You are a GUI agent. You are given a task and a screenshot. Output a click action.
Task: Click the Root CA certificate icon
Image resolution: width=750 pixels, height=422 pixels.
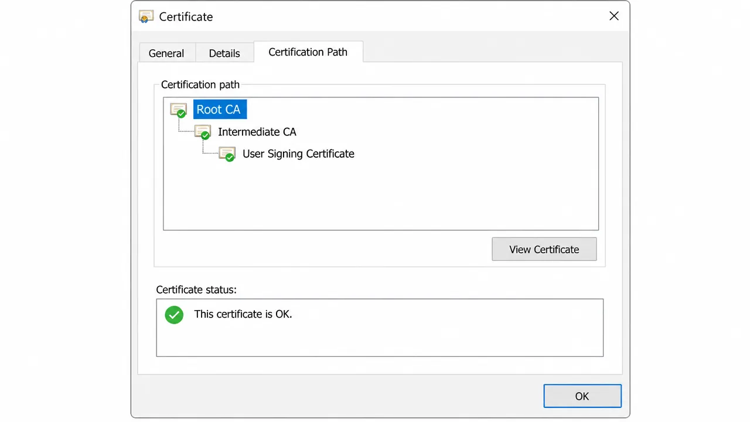[x=178, y=110]
